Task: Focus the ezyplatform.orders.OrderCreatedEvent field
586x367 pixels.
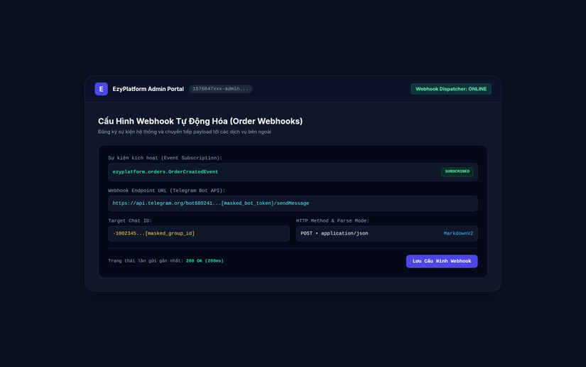Action: [x=293, y=171]
